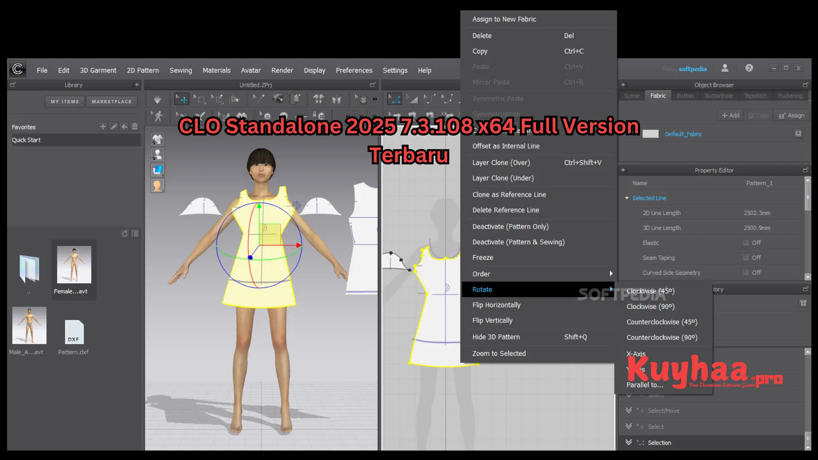Screen dimensions: 818x460
Task: Select the Pin tool next to Select Mesh
Action: tap(217, 99)
